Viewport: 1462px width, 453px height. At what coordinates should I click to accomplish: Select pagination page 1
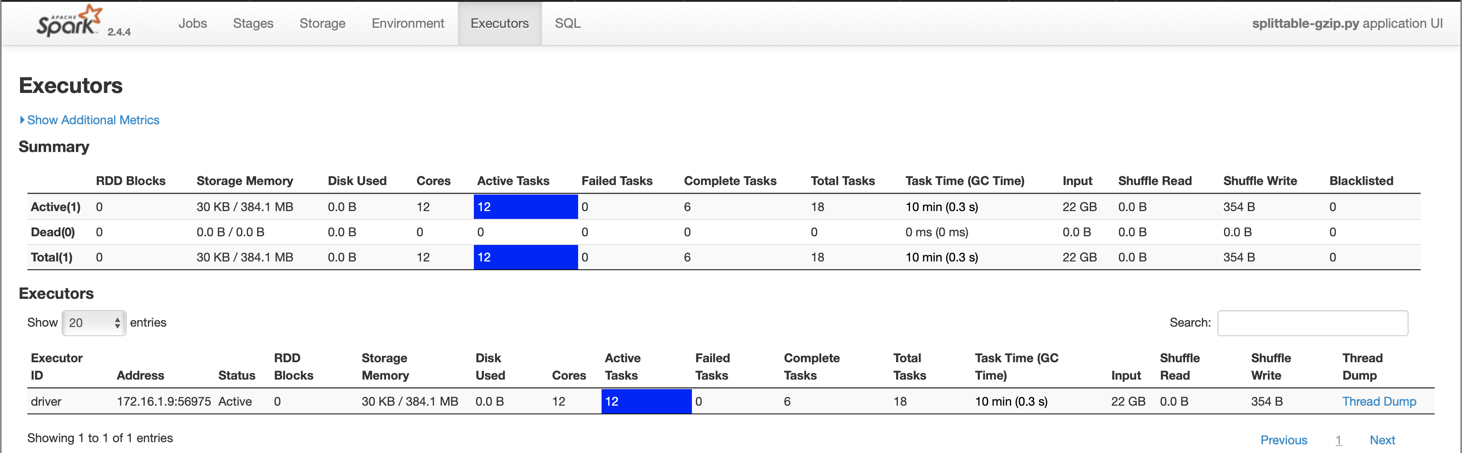point(1339,440)
